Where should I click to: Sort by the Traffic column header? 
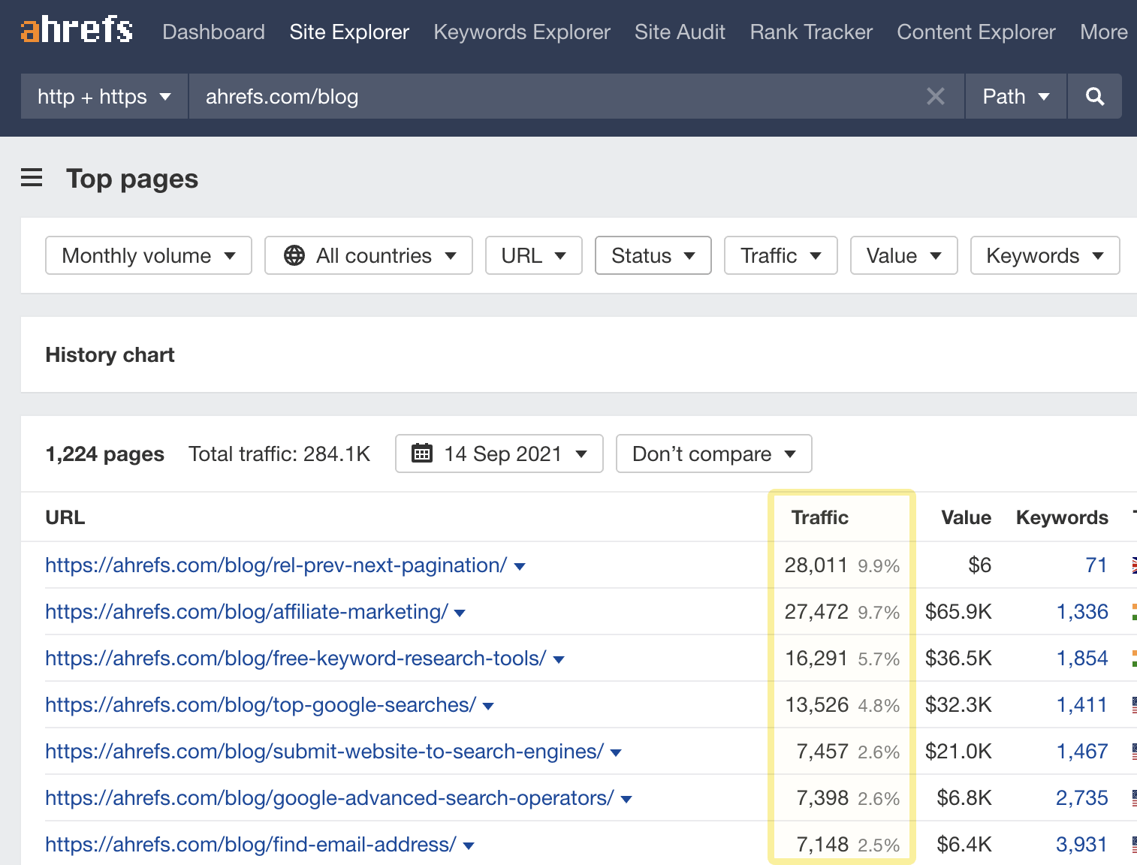[x=819, y=517]
